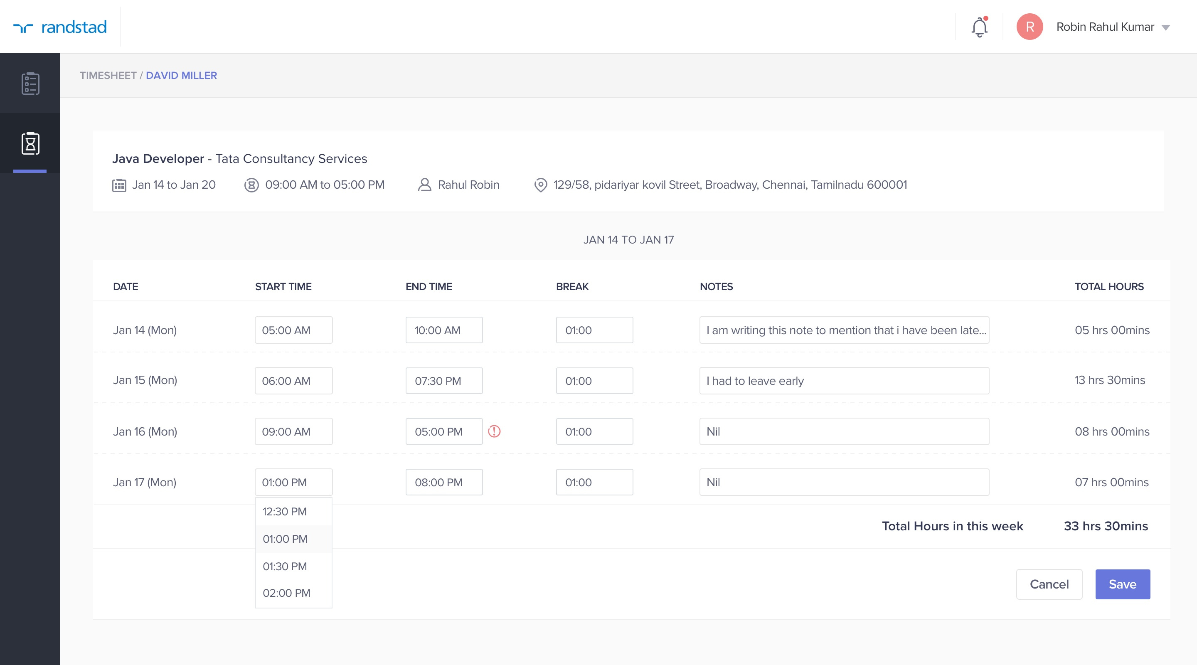
Task: Click the Nil notes field for Jan 16
Action: [844, 431]
